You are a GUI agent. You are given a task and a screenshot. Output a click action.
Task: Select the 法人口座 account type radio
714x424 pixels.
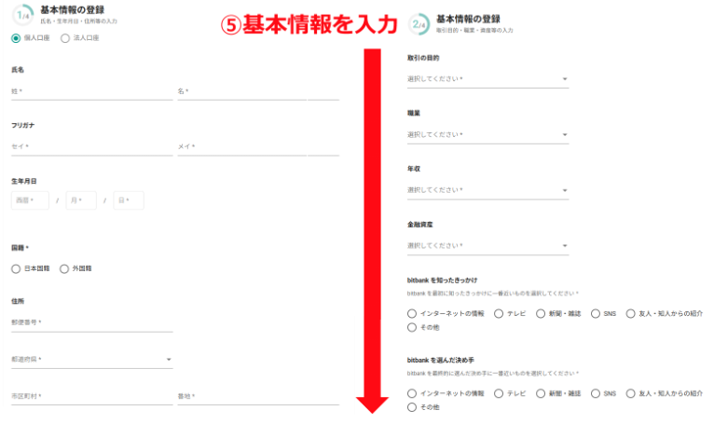coord(65,38)
